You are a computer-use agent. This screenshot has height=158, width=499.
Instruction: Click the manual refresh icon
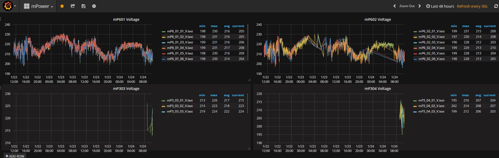(x=496, y=6)
